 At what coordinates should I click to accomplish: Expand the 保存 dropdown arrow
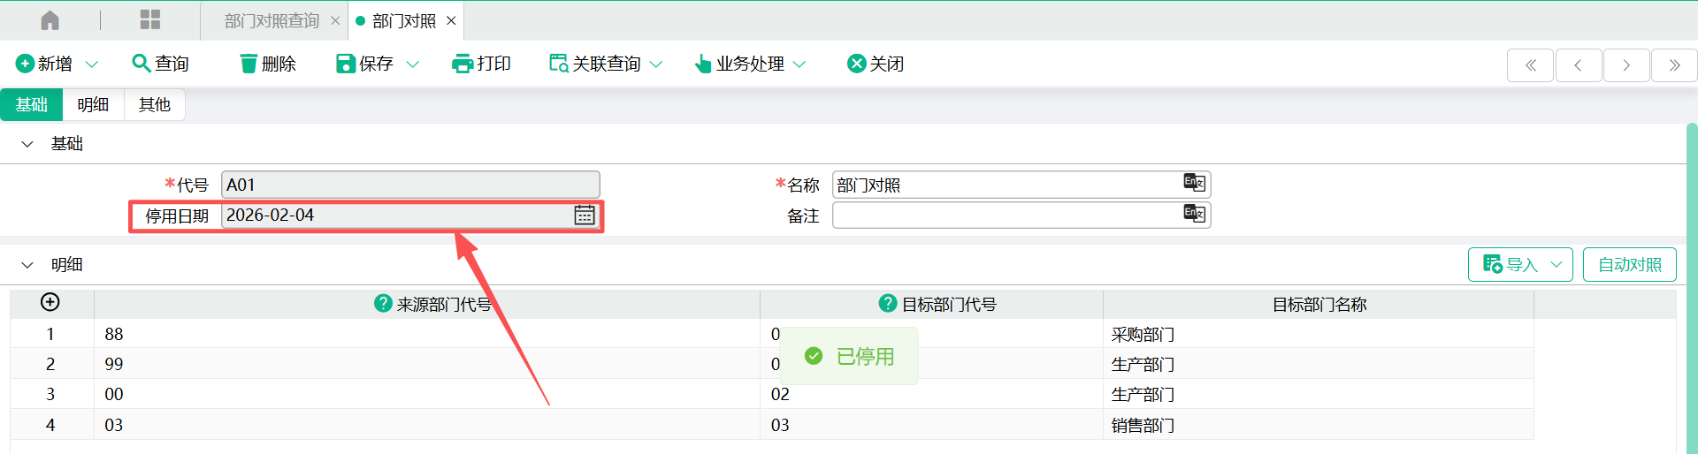click(x=412, y=64)
